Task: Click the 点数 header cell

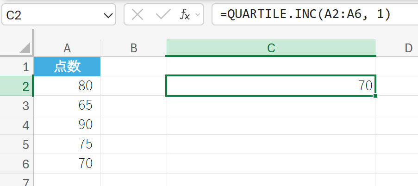Action: [x=67, y=67]
